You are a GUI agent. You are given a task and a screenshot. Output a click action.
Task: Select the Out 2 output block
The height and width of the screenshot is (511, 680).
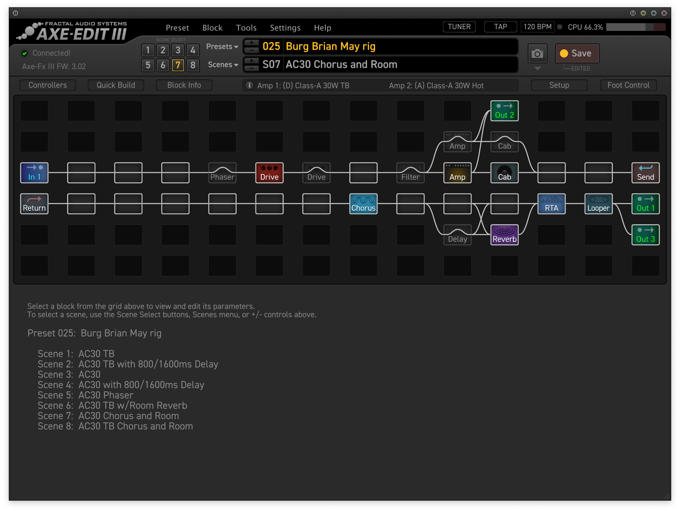(x=504, y=111)
